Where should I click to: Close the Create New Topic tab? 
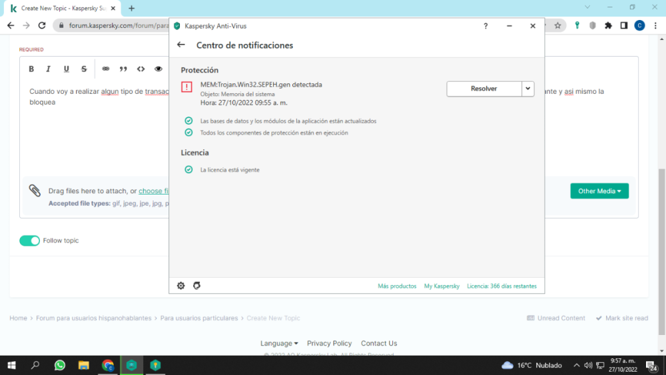click(x=113, y=8)
